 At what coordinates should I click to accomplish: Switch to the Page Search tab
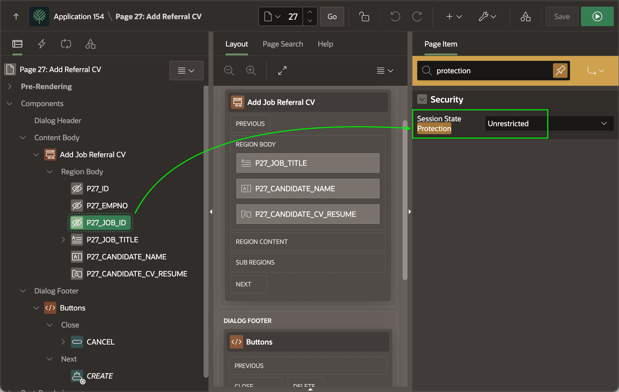[x=283, y=44]
